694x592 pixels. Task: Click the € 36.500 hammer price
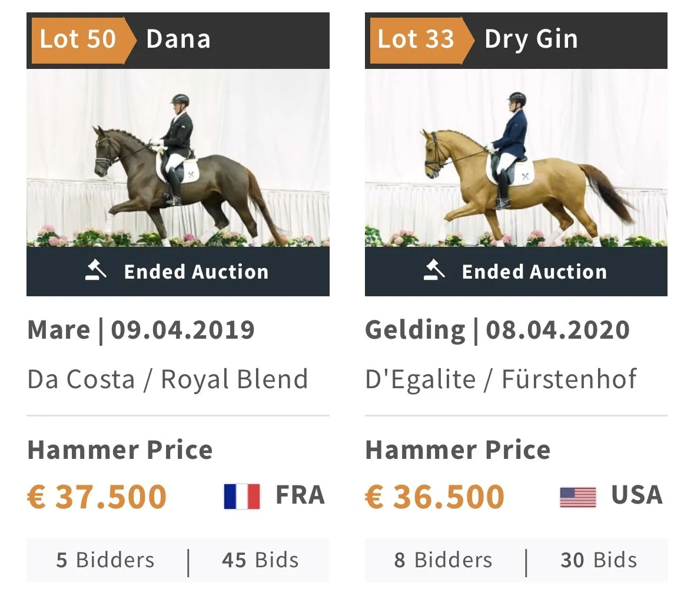[435, 497]
